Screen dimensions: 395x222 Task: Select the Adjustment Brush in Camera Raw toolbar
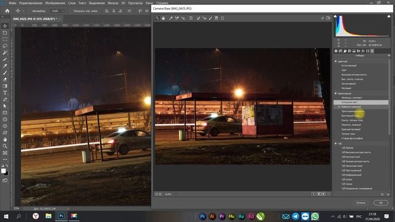click(x=210, y=18)
